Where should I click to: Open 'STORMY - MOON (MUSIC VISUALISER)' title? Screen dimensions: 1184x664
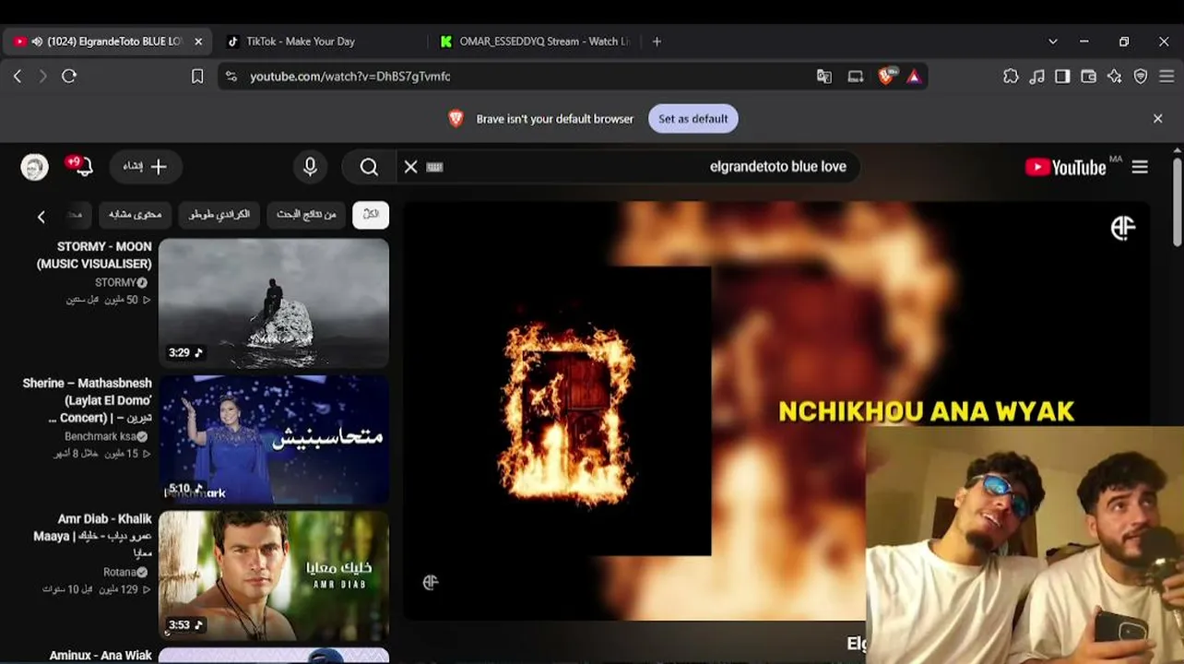click(x=94, y=255)
